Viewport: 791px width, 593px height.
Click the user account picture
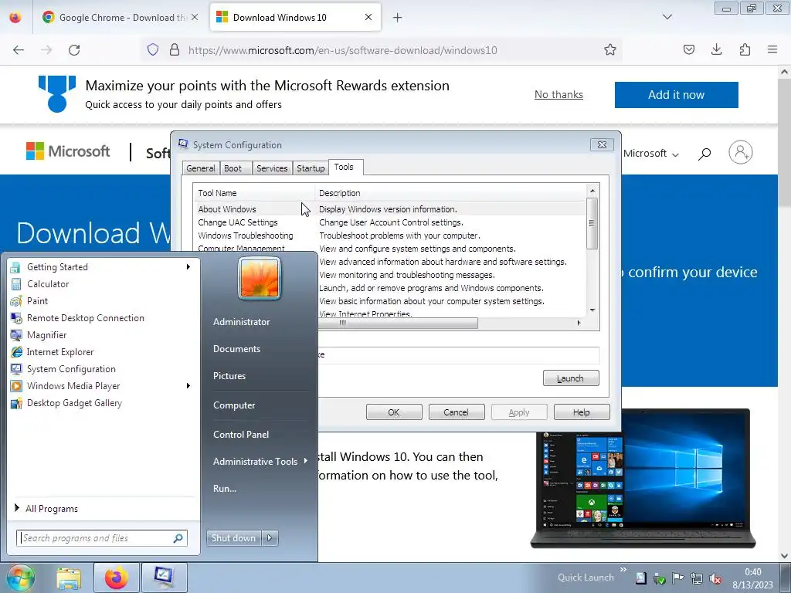(x=260, y=277)
